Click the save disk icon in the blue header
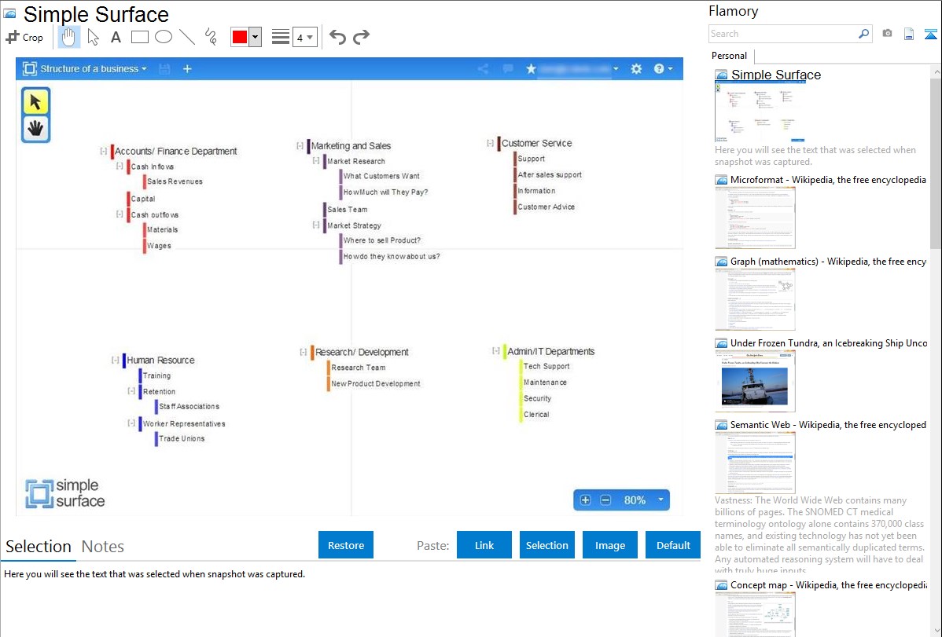 pyautogui.click(x=164, y=69)
